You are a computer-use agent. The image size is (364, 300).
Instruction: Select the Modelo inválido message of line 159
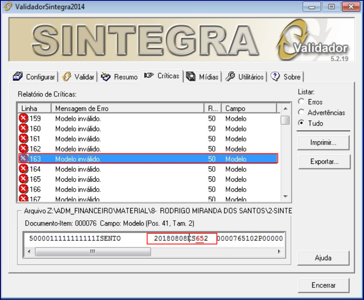tap(78, 119)
